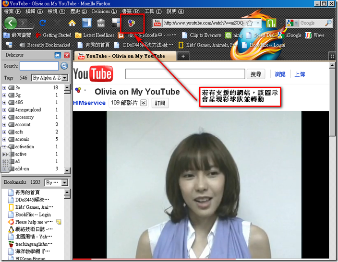Click the Delicious search magnifier button
This screenshot has width=338, height=262.
pos(64,66)
